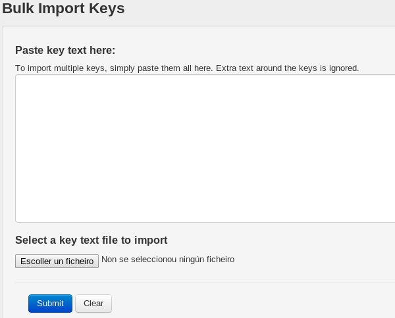Click the 'Bulk Import Keys' page heading

[x=63, y=9]
